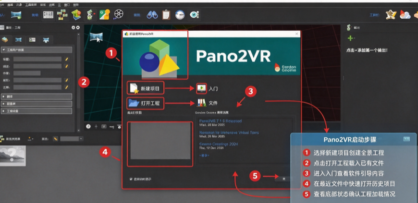Click the output gnome icon in right panel header
This screenshot has height=203, width=418.
349,27
